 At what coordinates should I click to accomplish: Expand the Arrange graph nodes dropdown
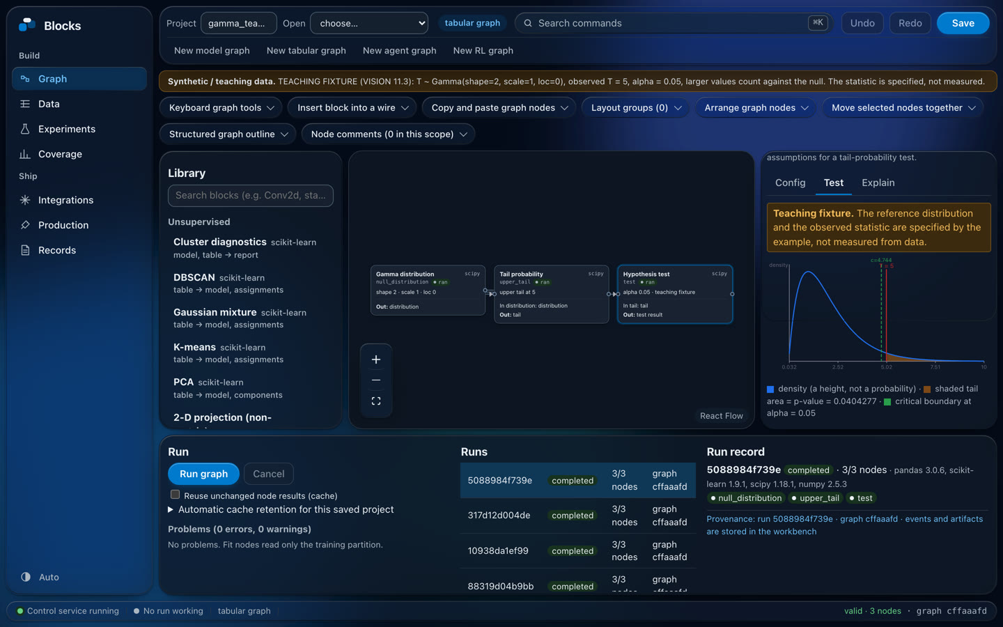[x=756, y=108]
